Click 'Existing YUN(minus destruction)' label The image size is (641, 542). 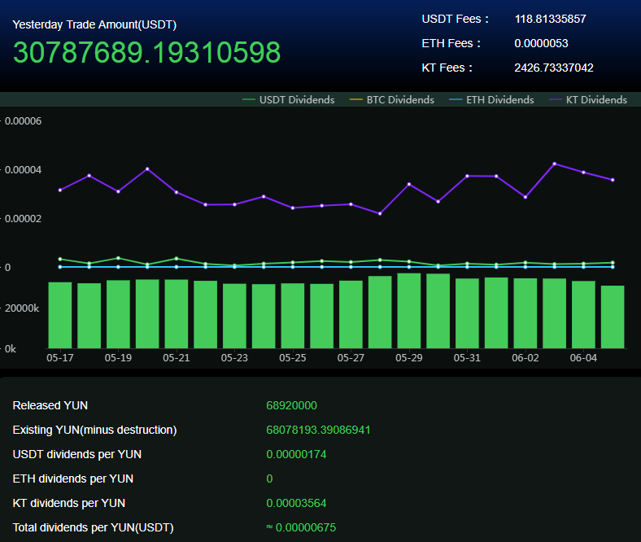click(x=94, y=430)
